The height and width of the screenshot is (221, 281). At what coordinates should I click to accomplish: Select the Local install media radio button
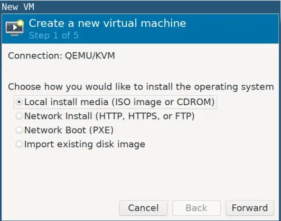tap(19, 102)
